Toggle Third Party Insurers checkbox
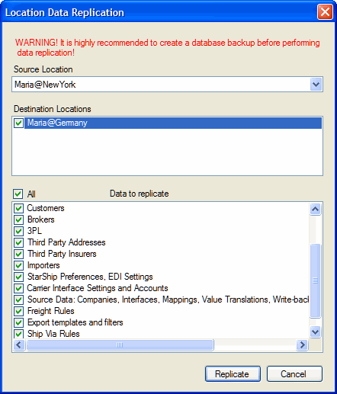Viewport: 337px width, 394px height. (x=18, y=254)
